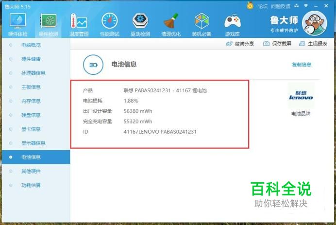The image size is (336, 225).
Task: Click 微博分享 share button
Action: click(240, 44)
